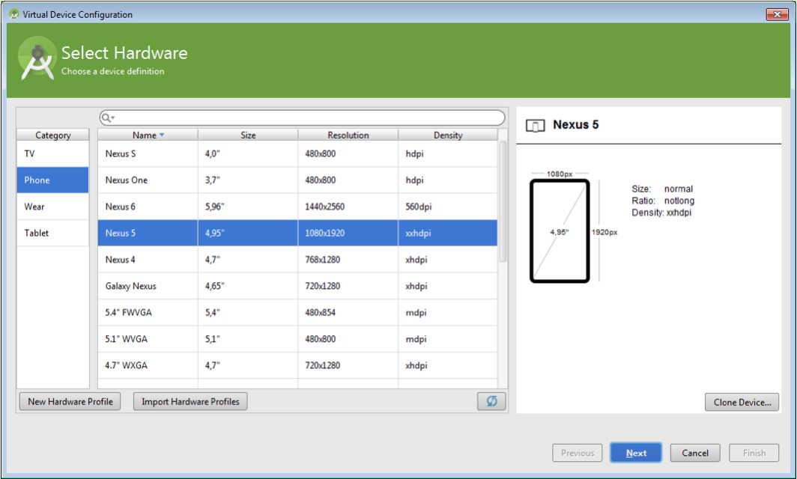Click the Resolution column header

(348, 135)
